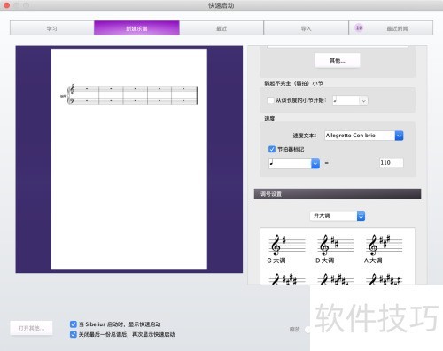Click the tempo value field showing 110

point(392,163)
